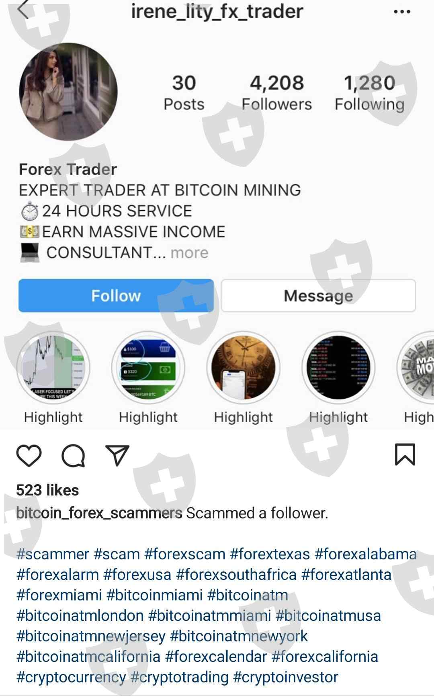Image resolution: width=434 pixels, height=696 pixels.
Task: Open the profile picture
Action: click(68, 92)
